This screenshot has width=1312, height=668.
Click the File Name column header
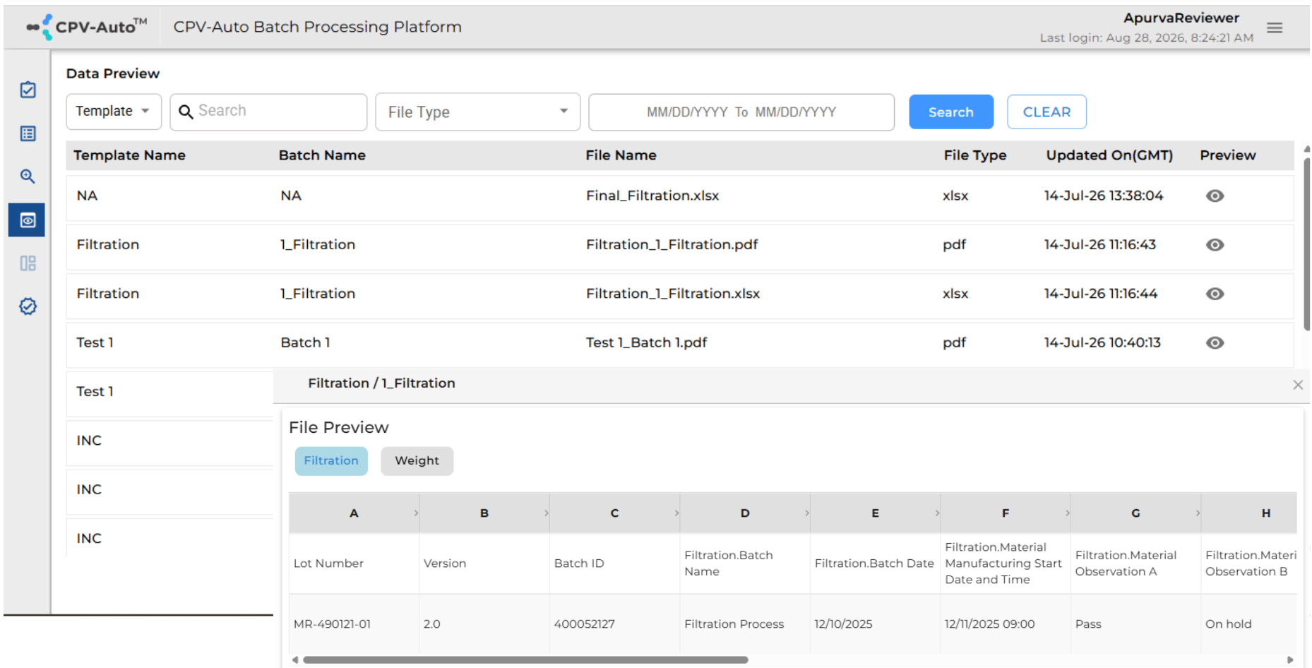pyautogui.click(x=621, y=155)
